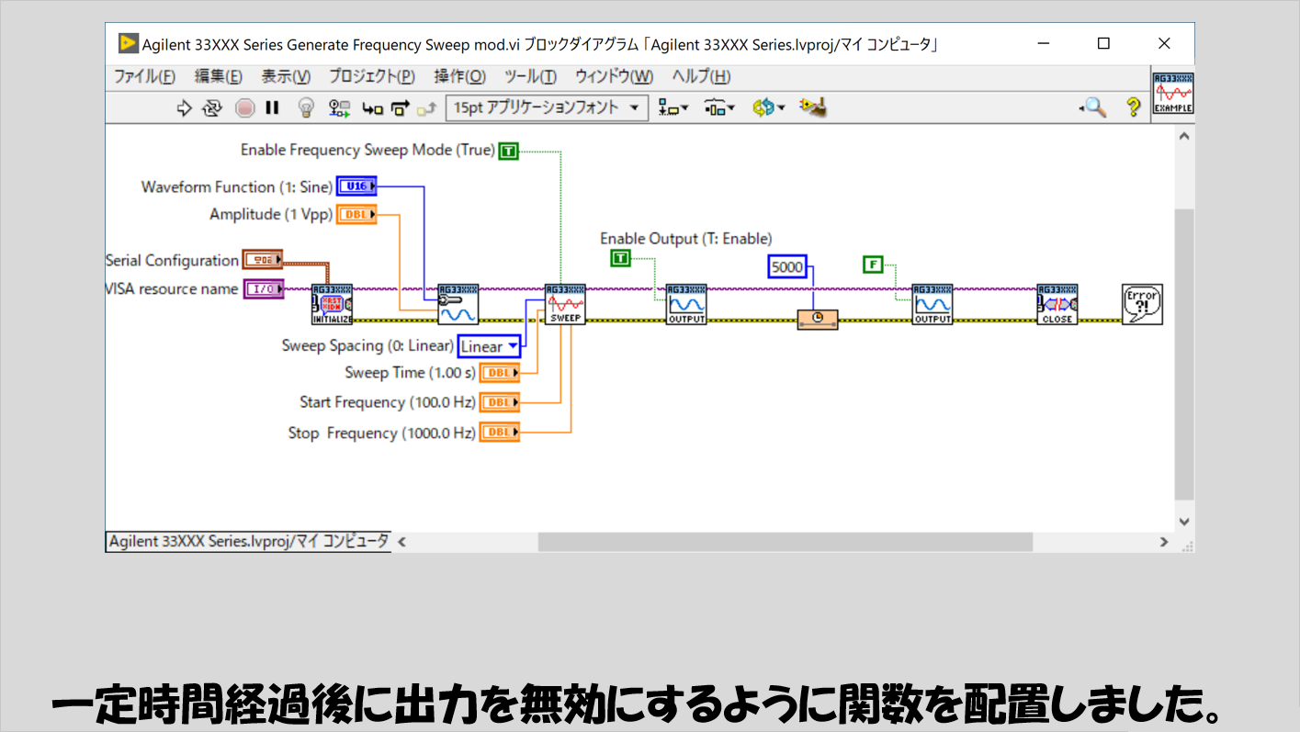Click the vertical scrollbar up arrow

click(x=1183, y=136)
